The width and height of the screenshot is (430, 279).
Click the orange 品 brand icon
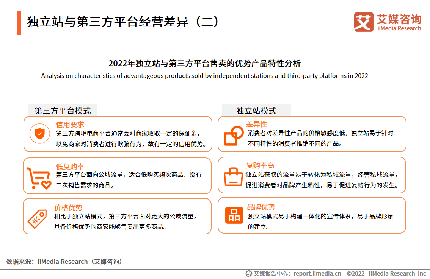coord(234,215)
